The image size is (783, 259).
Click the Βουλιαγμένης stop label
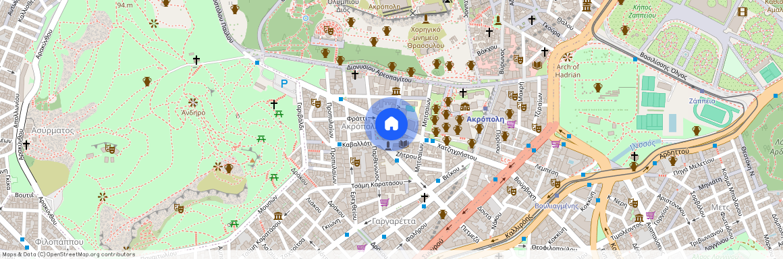pyautogui.click(x=556, y=206)
